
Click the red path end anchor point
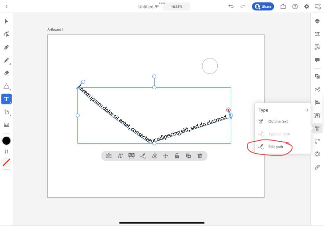click(x=228, y=110)
